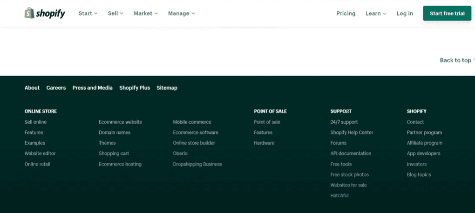
Task: Open Features under Point of Sale
Action: pyautogui.click(x=263, y=133)
